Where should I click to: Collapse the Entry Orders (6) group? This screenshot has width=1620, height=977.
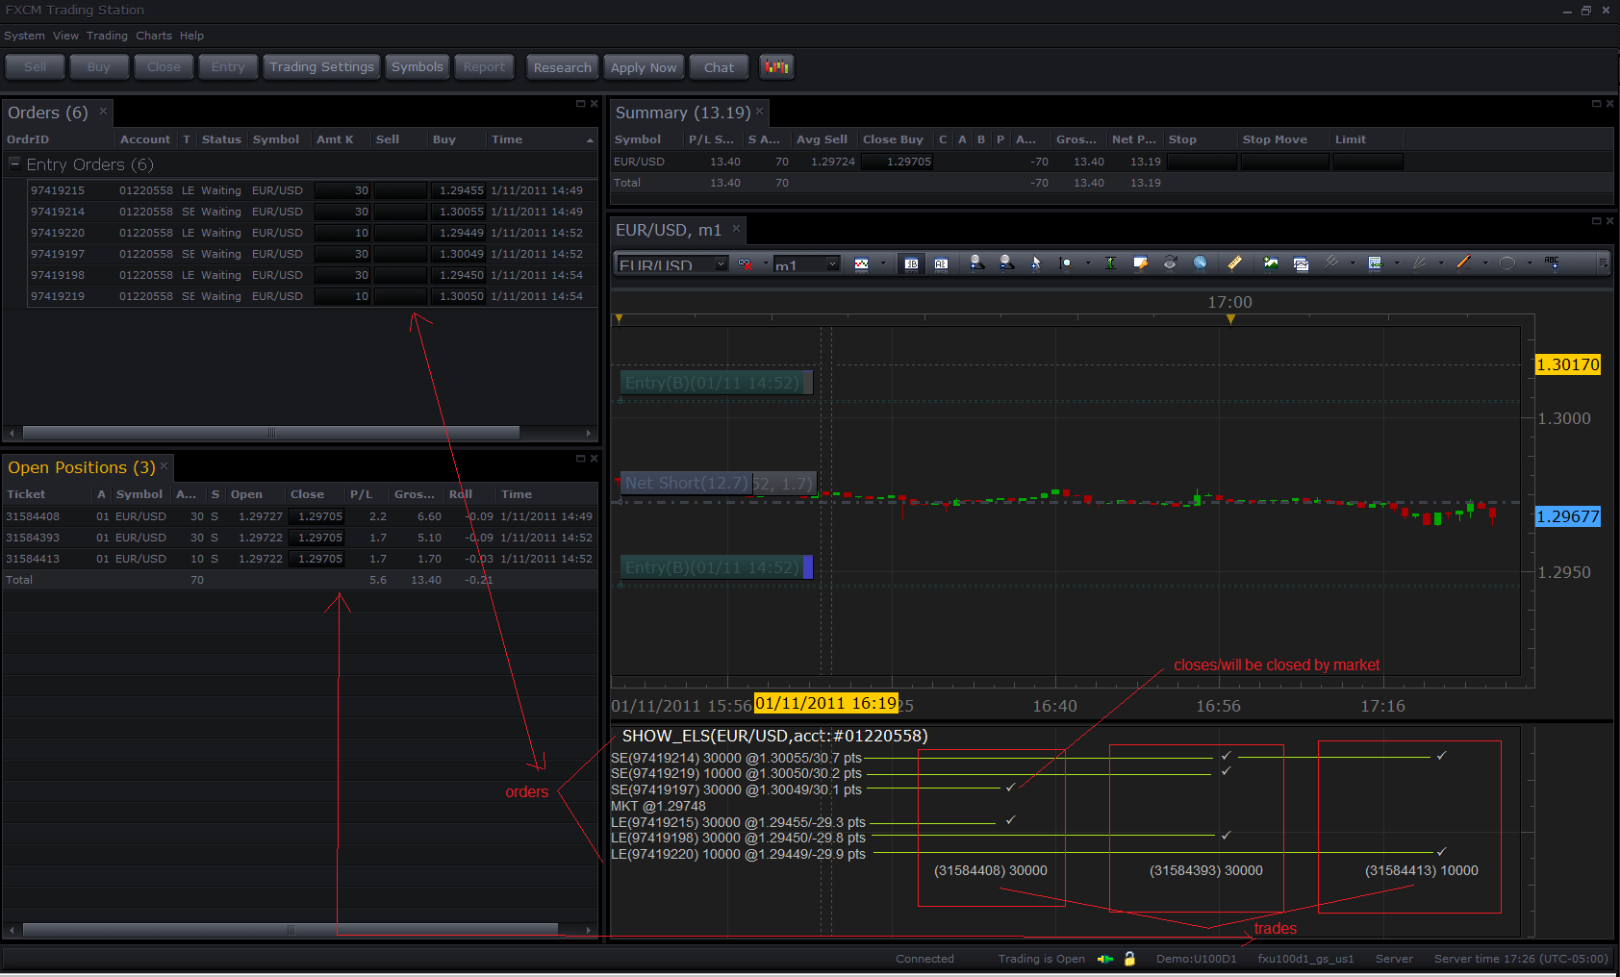pos(14,163)
